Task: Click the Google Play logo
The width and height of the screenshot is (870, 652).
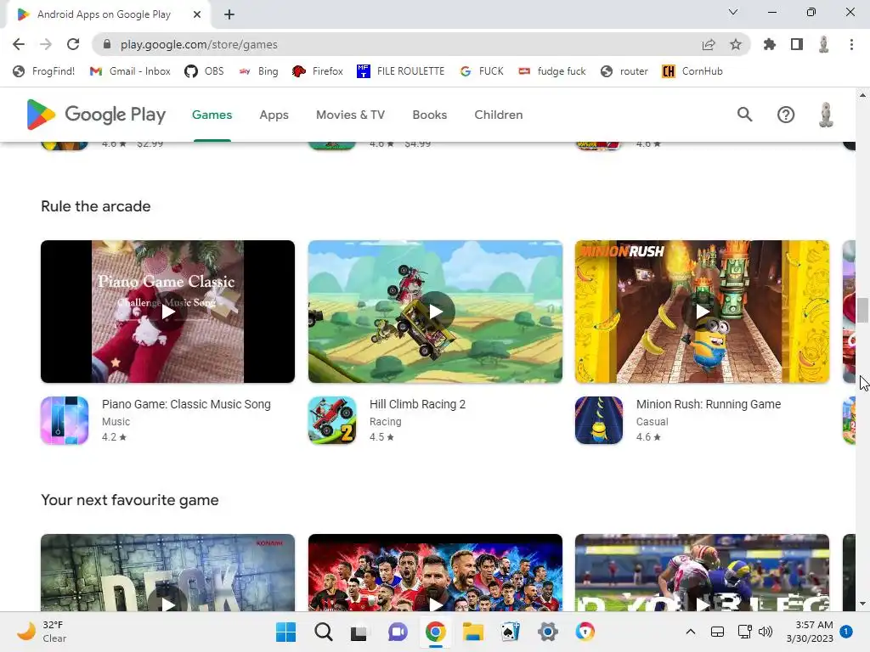Action: (x=96, y=115)
